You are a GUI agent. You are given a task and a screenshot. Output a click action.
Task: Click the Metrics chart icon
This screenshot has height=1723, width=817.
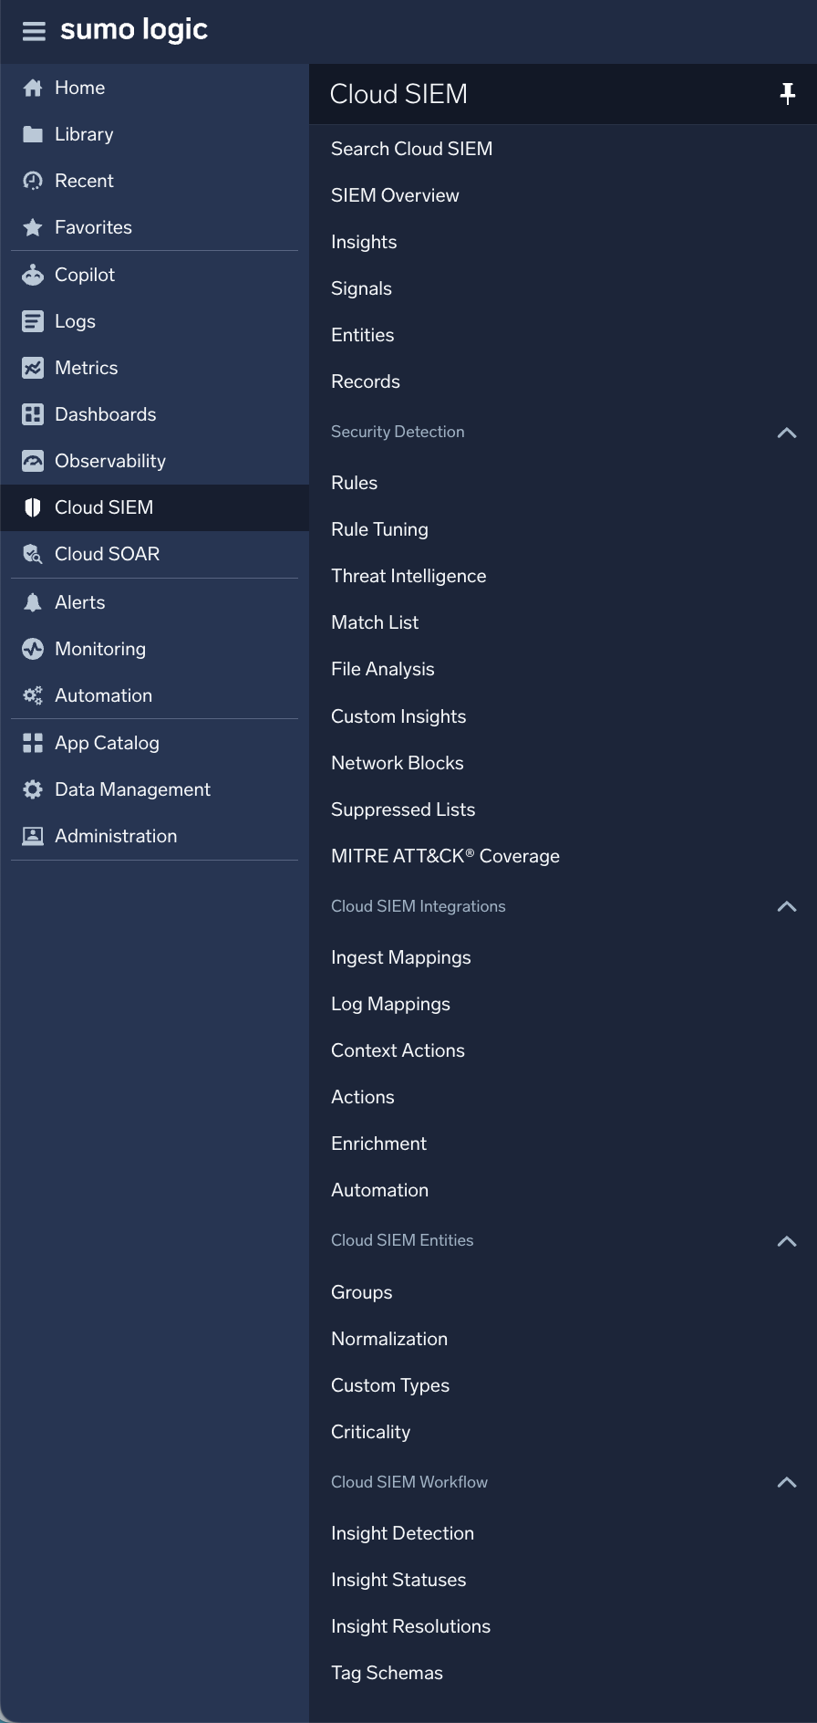click(33, 368)
